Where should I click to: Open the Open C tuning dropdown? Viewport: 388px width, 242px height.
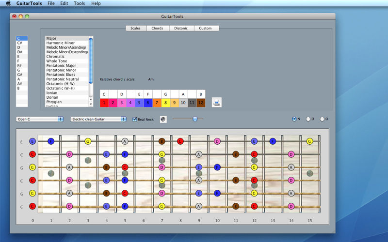[40, 119]
